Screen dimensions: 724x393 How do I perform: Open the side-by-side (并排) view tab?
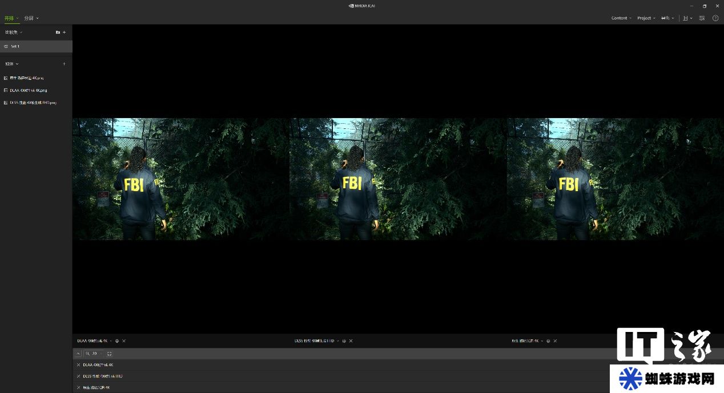pos(11,18)
